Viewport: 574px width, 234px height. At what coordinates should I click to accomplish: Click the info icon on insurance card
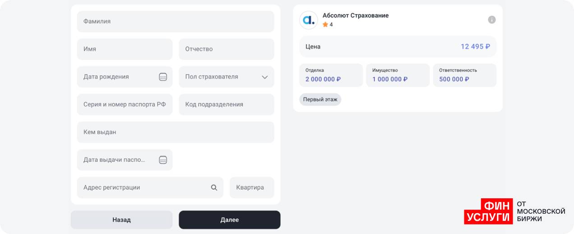point(492,19)
